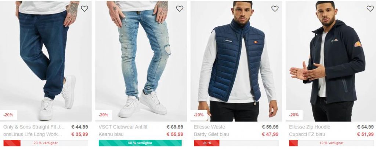Click the 10 % verfügbar stock bar

(332, 143)
